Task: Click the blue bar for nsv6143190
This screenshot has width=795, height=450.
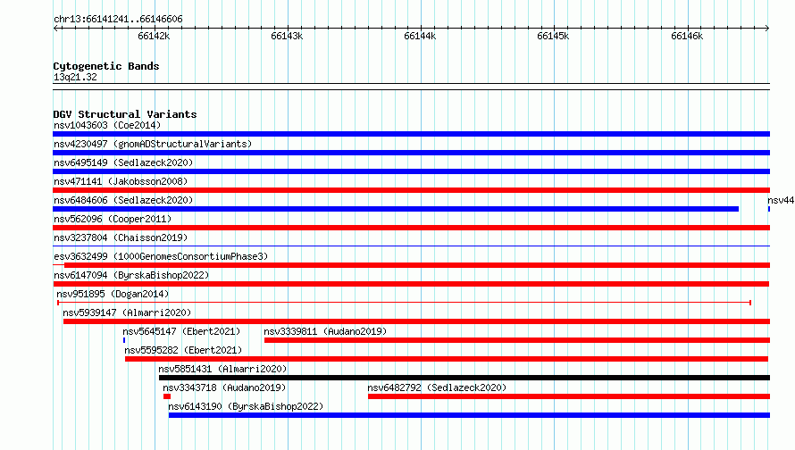Action: coord(470,415)
